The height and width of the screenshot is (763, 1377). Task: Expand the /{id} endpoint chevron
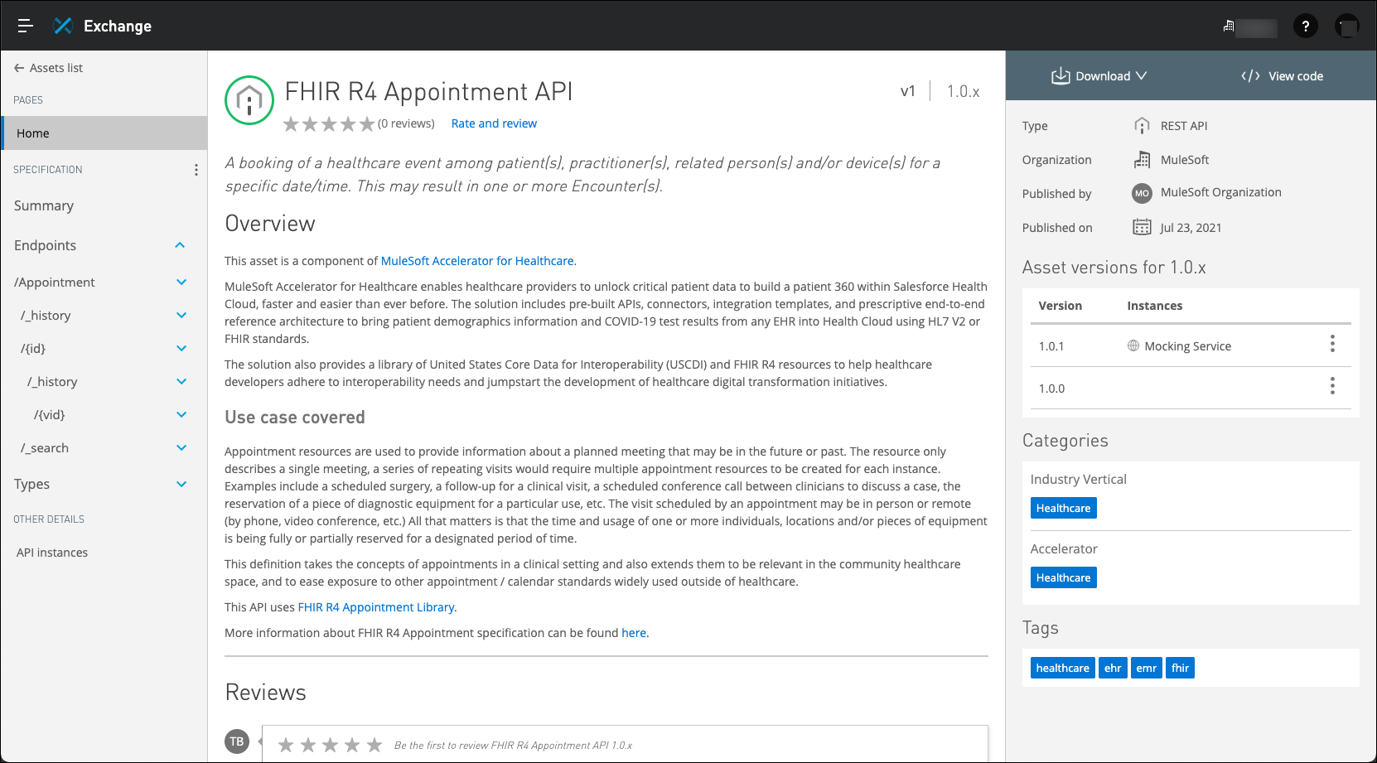(181, 349)
